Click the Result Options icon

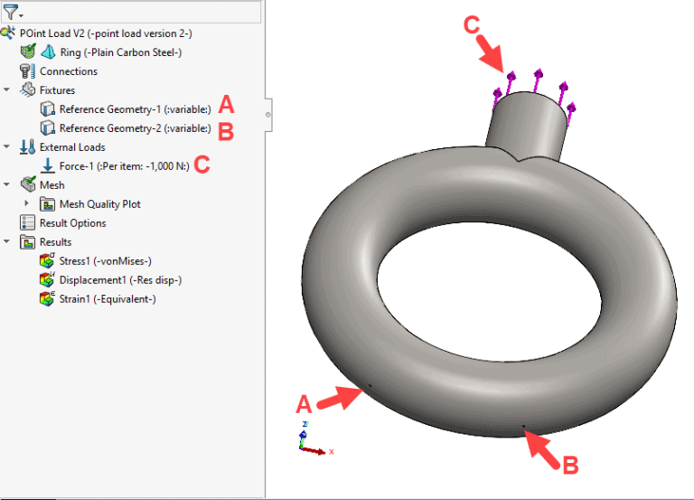tap(27, 223)
